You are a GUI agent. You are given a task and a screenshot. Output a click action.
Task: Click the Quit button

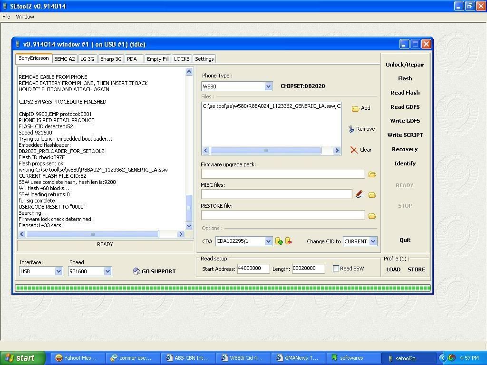click(405, 240)
